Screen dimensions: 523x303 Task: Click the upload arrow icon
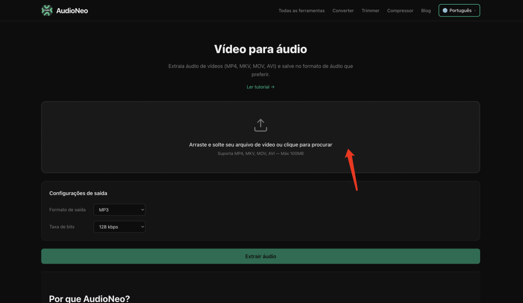tap(260, 125)
